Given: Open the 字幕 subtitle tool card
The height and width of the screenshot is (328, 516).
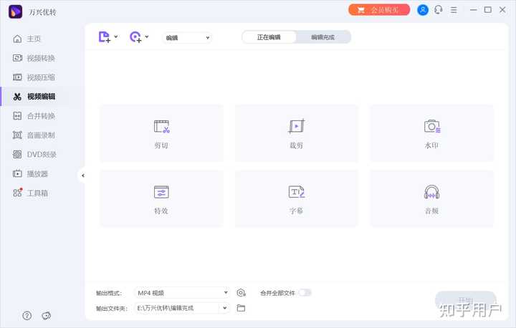Looking at the screenshot, I should pyautogui.click(x=296, y=198).
